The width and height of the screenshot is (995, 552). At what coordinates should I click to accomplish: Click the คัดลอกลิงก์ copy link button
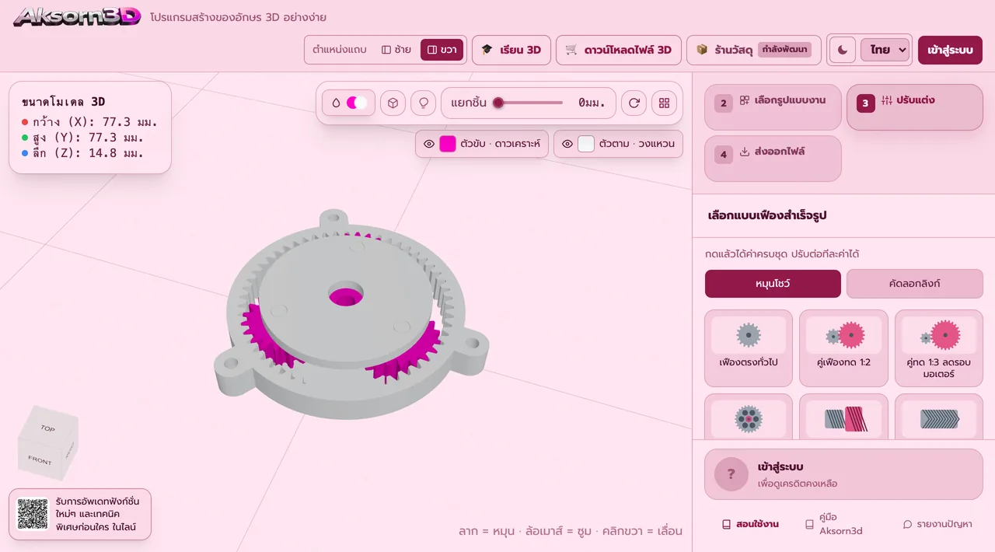915,284
